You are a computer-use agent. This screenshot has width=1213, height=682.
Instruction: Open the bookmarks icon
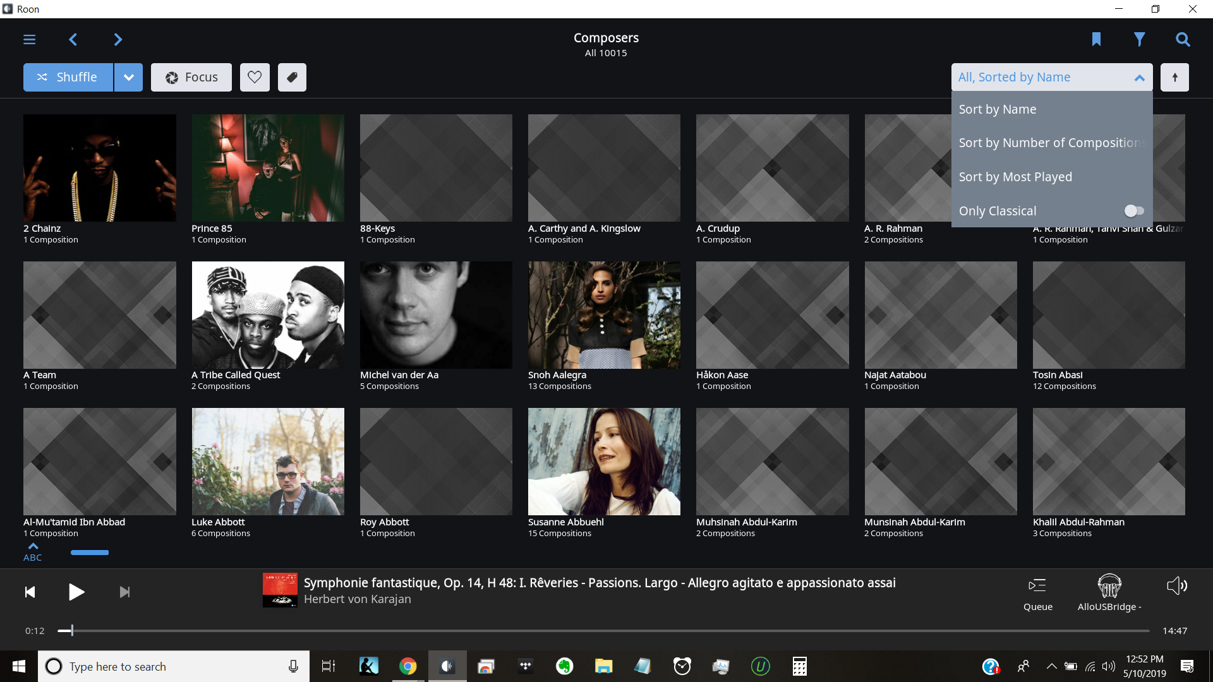click(x=1096, y=40)
